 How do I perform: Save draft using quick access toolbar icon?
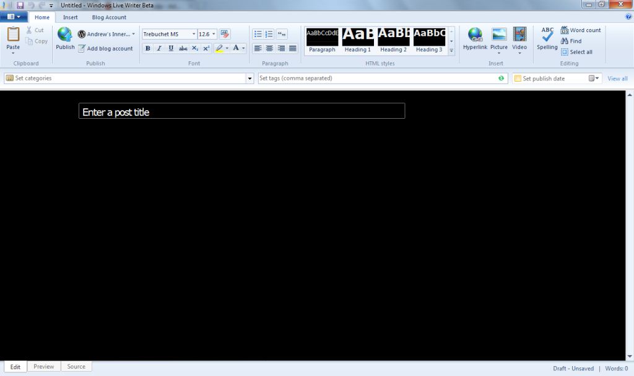pos(20,5)
